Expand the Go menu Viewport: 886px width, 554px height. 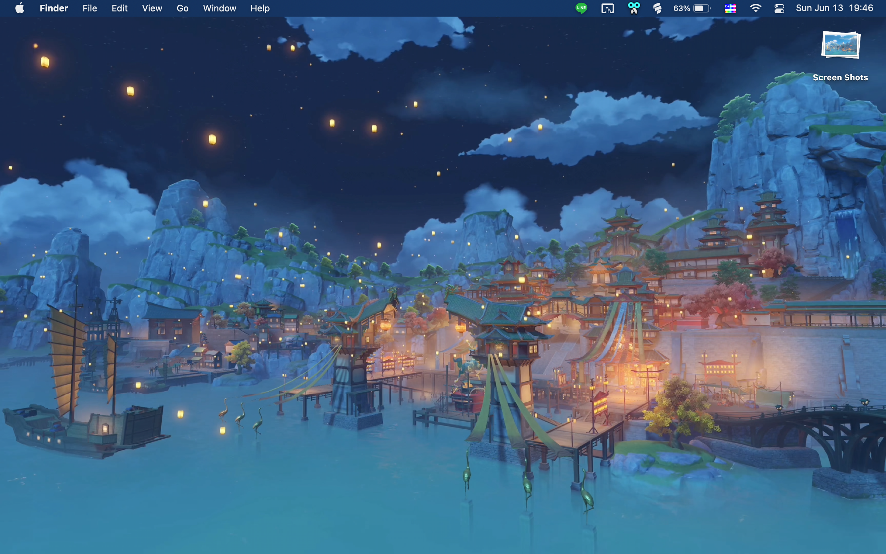click(182, 8)
